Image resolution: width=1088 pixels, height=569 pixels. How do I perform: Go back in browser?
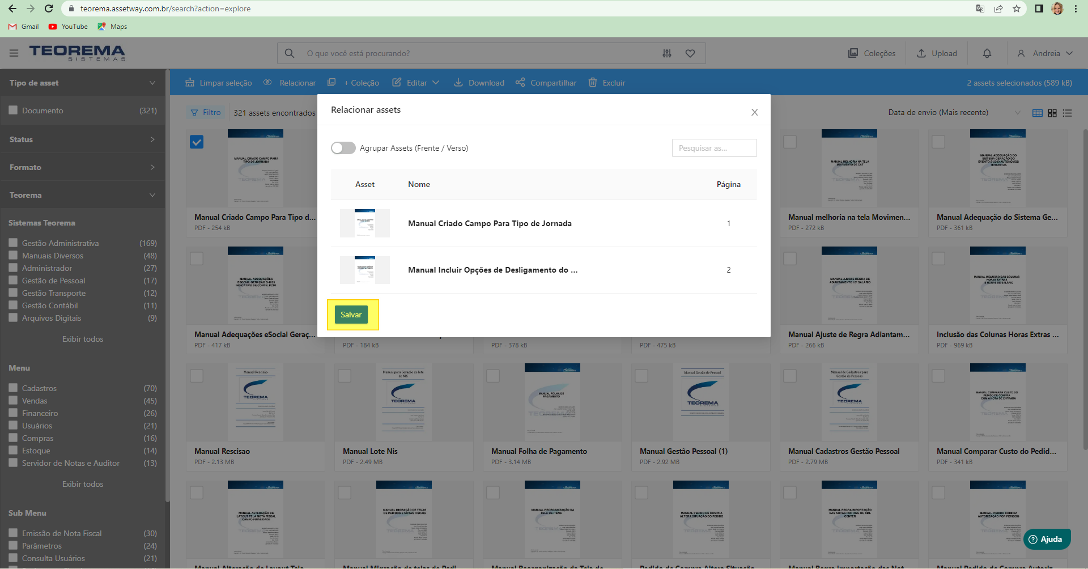[12, 9]
